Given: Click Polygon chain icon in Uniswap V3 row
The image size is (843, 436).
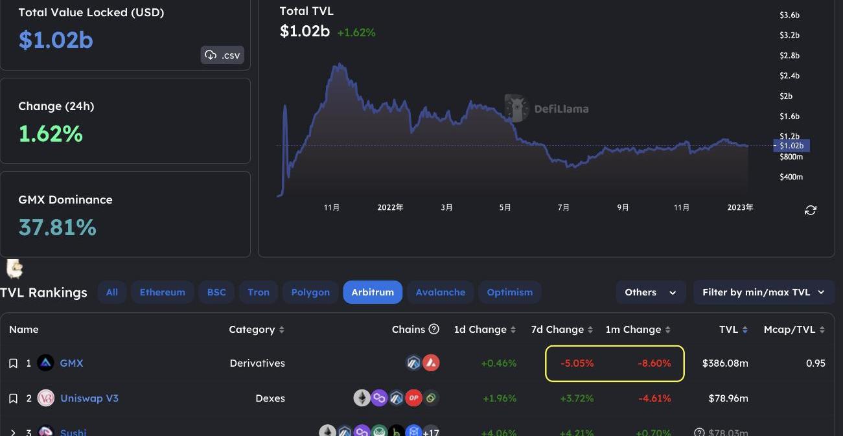Looking at the screenshot, I should [379, 398].
